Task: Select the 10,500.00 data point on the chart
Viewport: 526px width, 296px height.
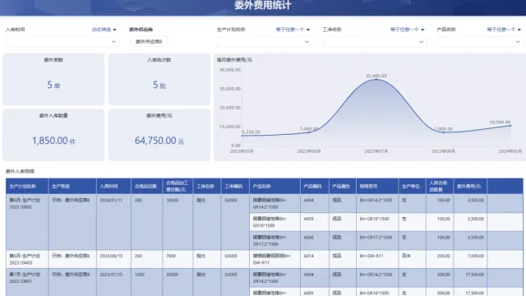Action: [510, 126]
